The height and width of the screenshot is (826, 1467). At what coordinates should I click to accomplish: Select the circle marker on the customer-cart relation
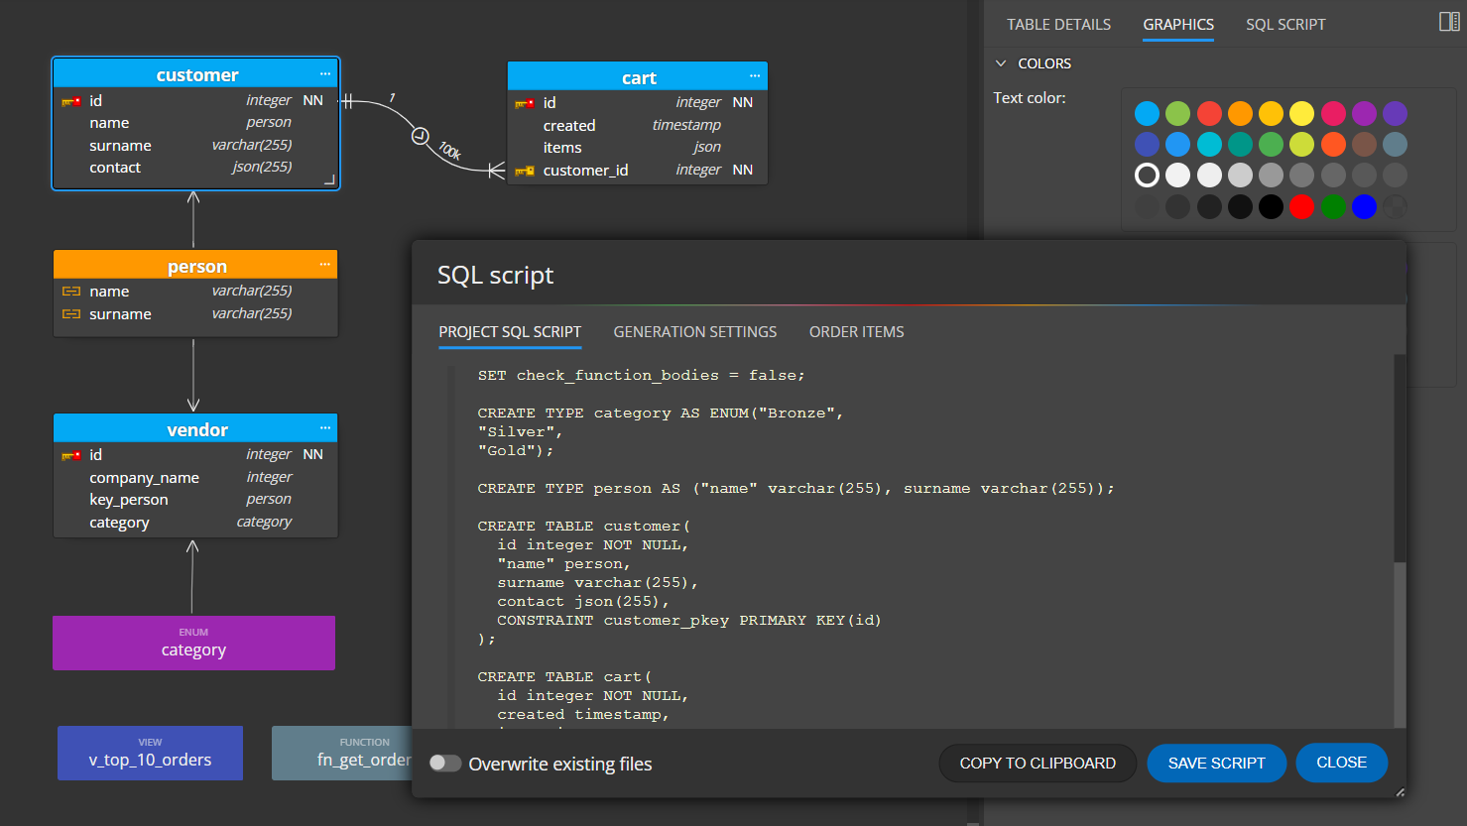point(421,136)
